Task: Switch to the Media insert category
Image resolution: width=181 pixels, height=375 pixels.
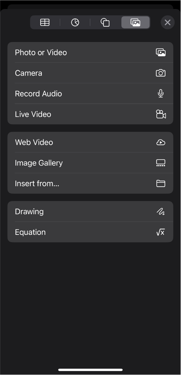Action: [135, 22]
